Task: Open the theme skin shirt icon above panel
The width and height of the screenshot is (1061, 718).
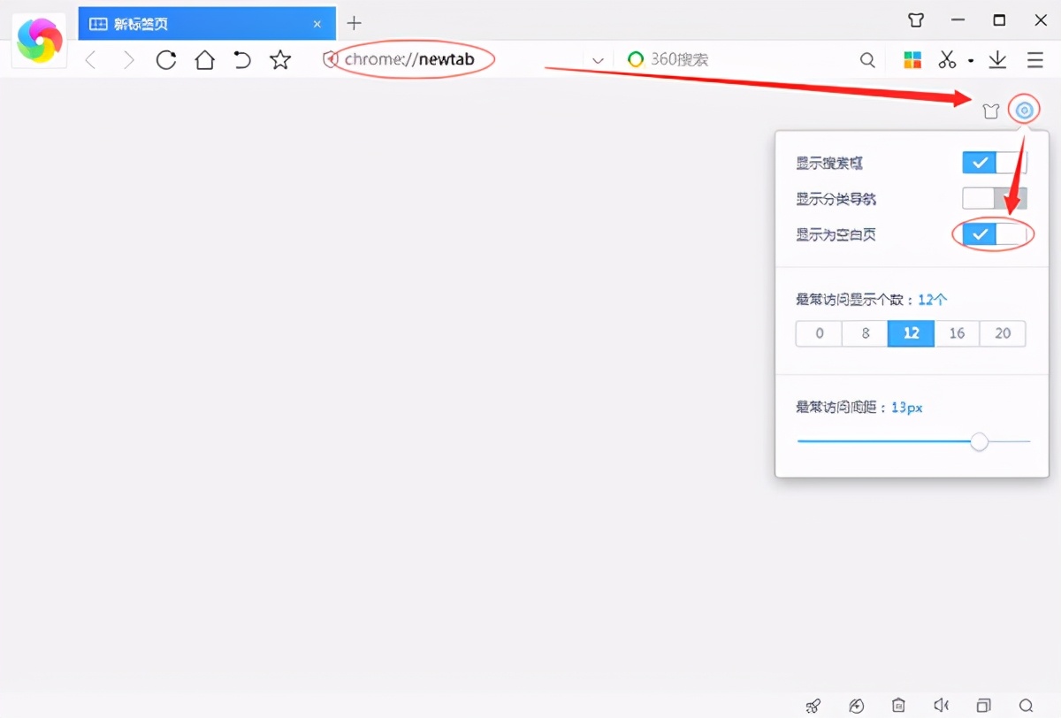Action: [x=990, y=111]
